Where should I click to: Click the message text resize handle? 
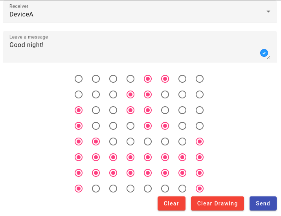[x=269, y=58]
